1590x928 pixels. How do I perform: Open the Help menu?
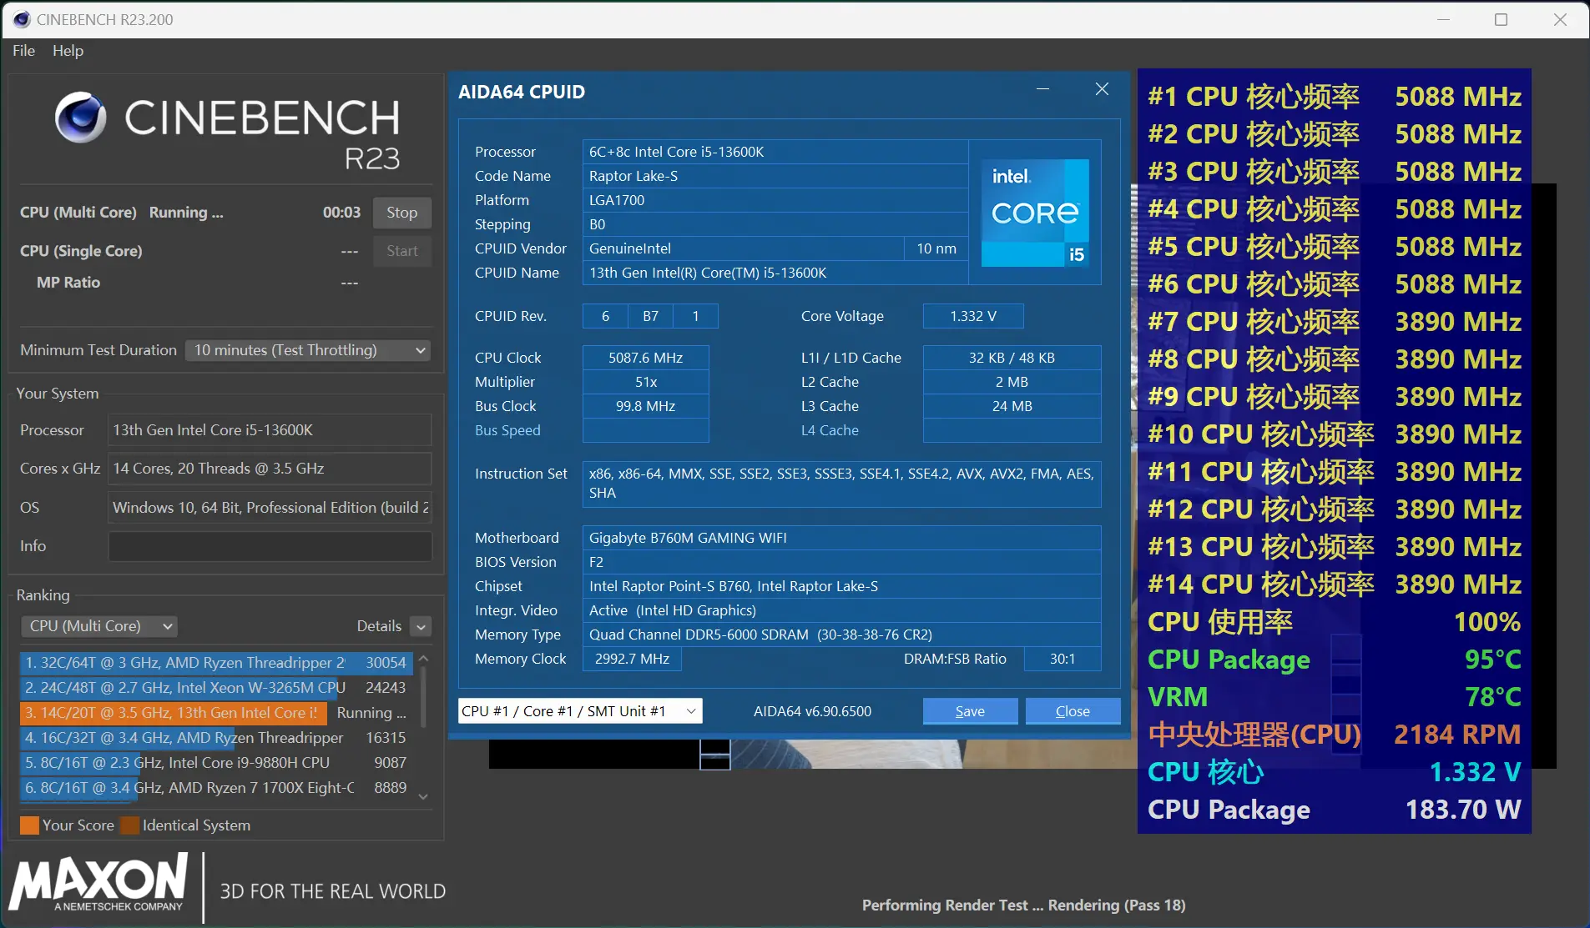click(68, 51)
